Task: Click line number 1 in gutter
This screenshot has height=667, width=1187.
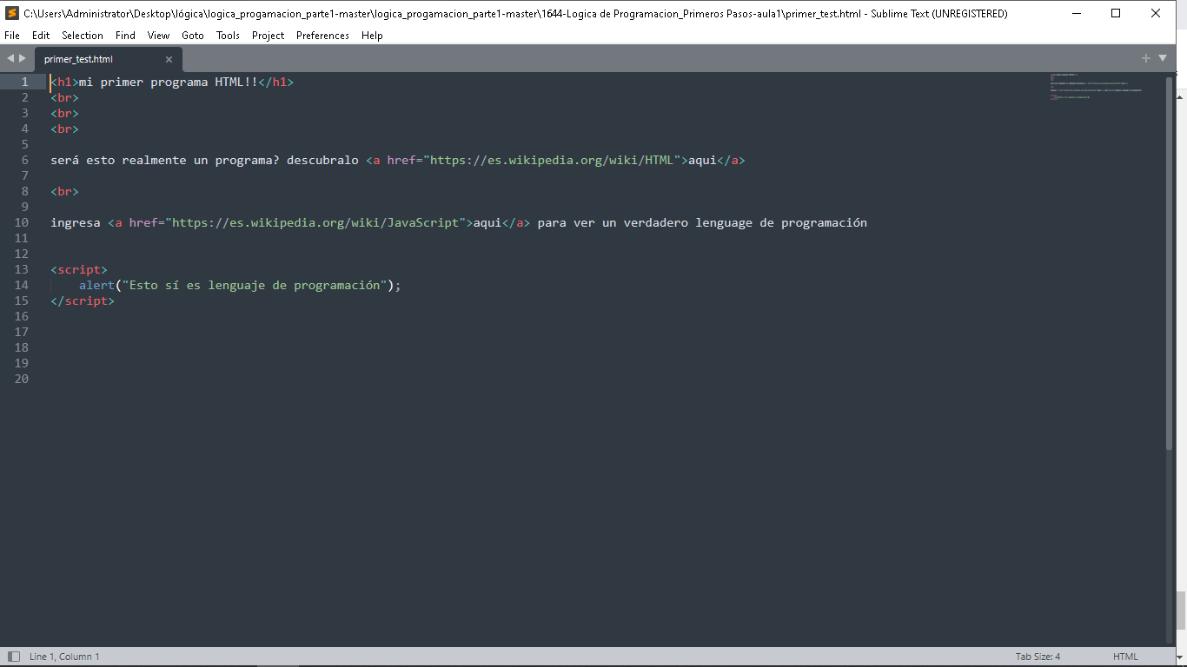Action: [25, 82]
